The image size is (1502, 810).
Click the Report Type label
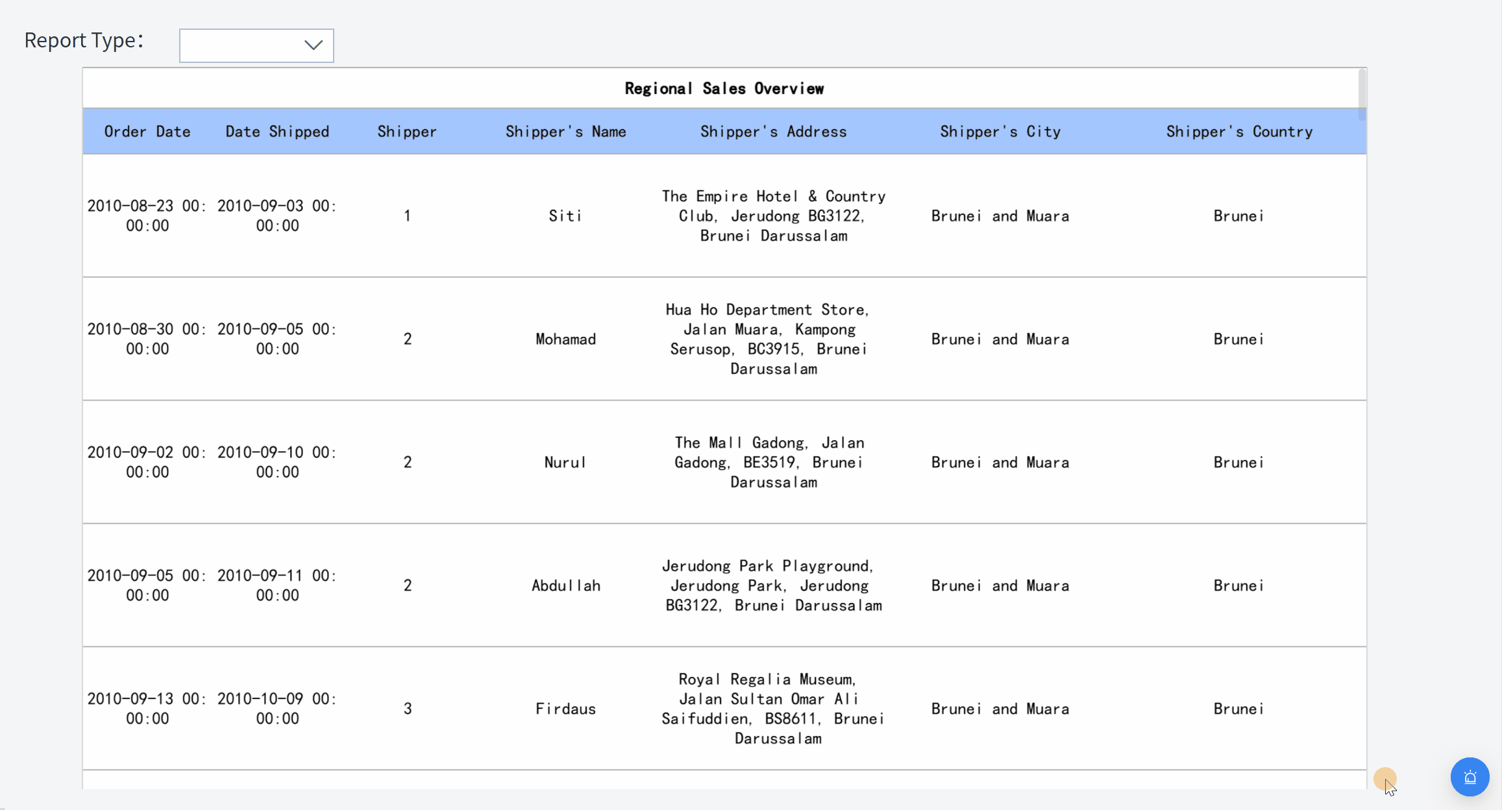[x=84, y=40]
